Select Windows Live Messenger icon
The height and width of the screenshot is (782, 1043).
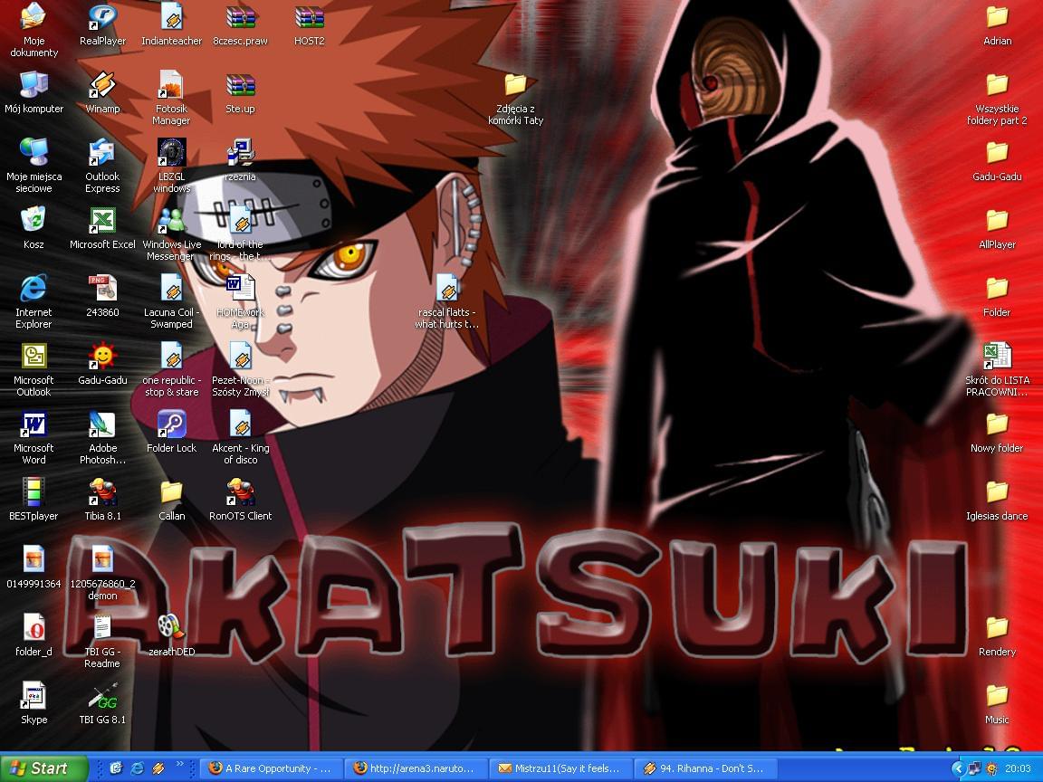[172, 220]
